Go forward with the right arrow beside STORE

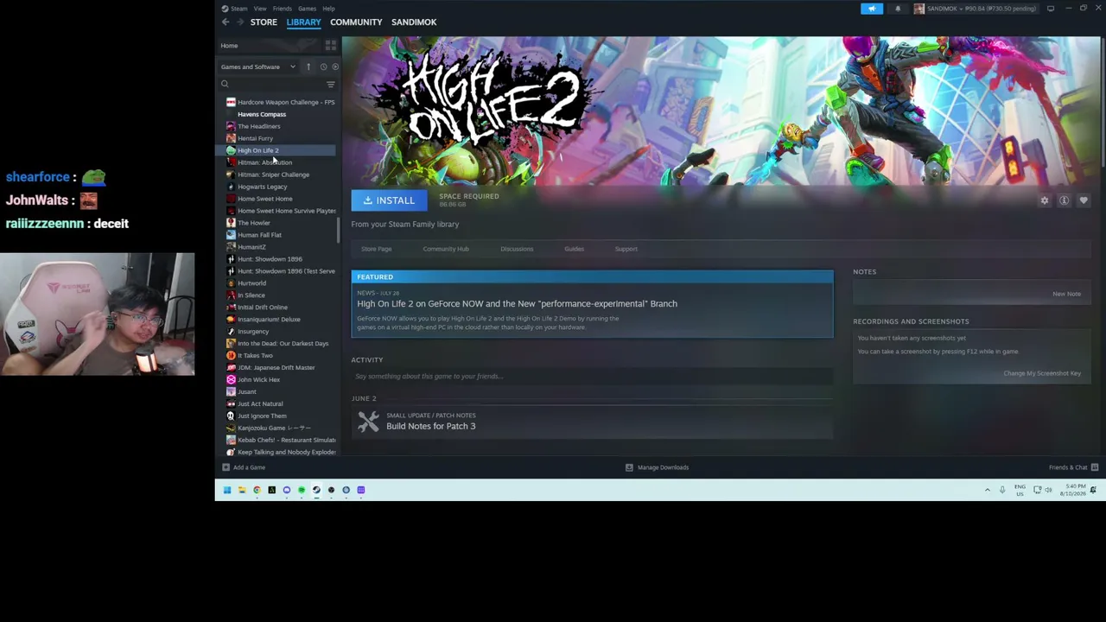click(239, 22)
